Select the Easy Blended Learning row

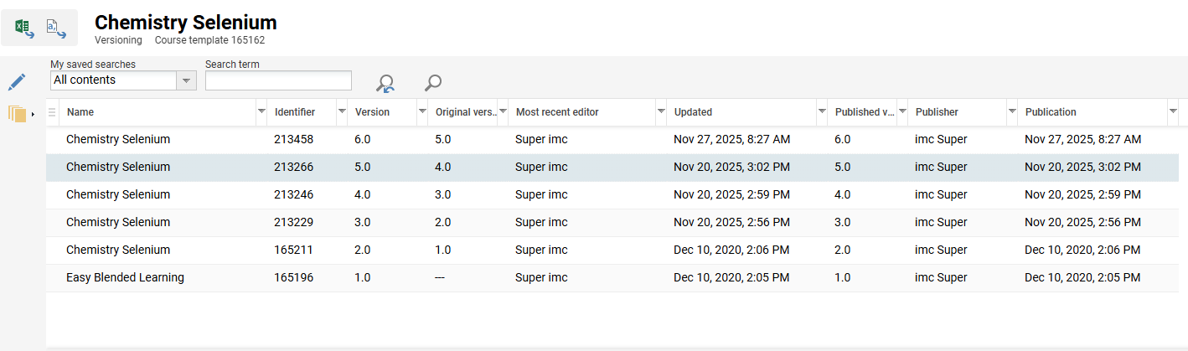pyautogui.click(x=612, y=277)
